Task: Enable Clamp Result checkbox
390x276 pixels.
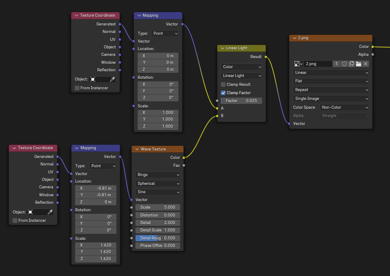Action: pyautogui.click(x=223, y=85)
